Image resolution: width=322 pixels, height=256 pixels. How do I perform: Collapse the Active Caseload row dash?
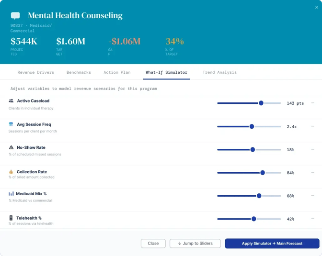(x=312, y=103)
